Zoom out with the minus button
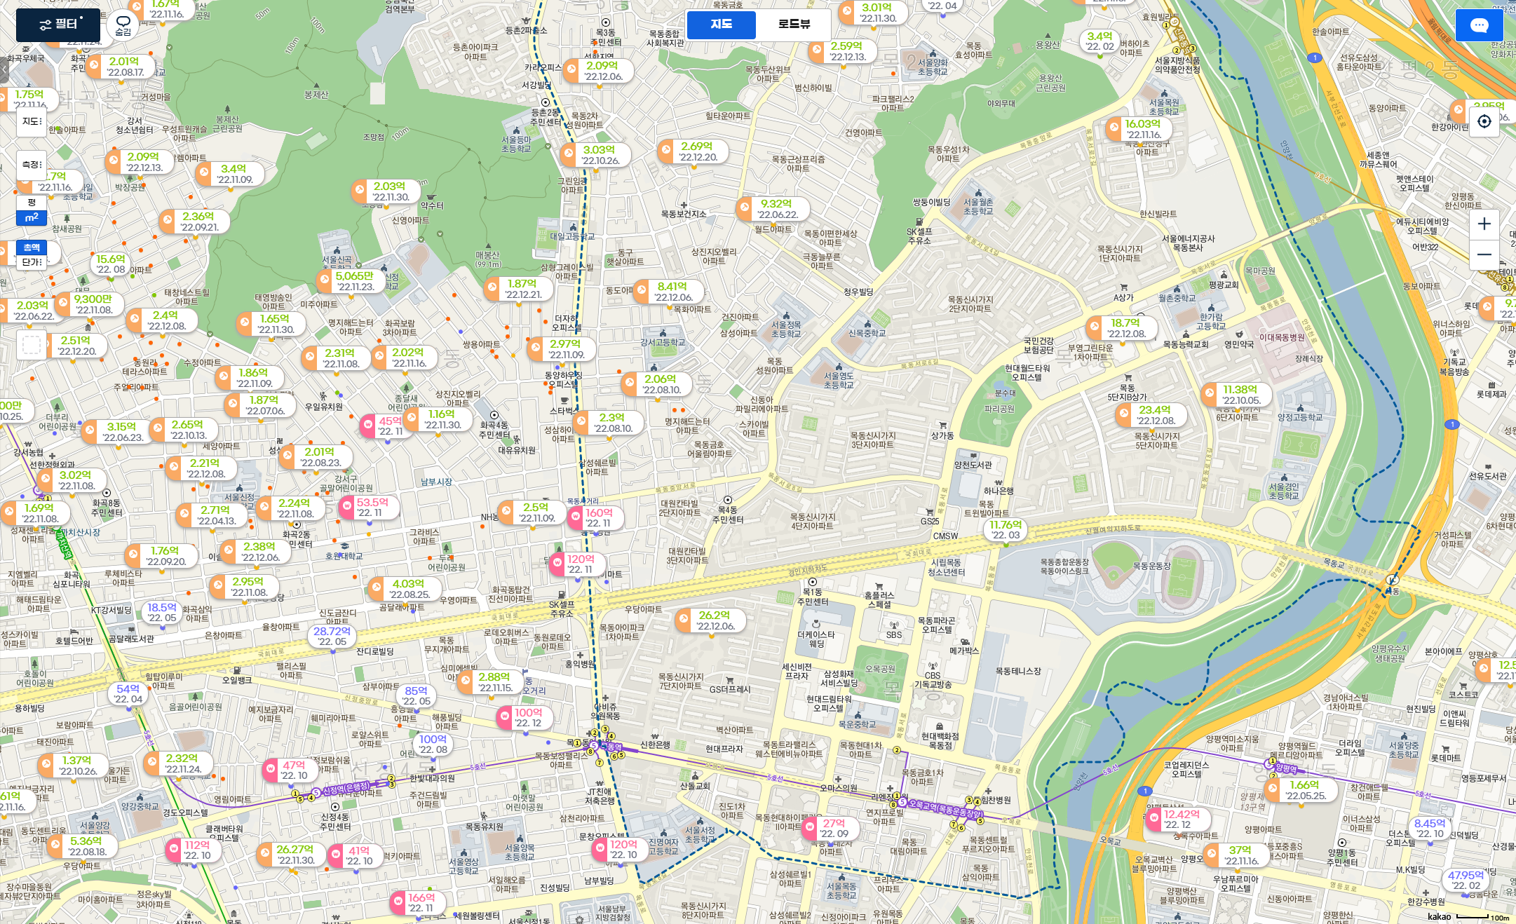This screenshot has width=1516, height=924. (x=1484, y=254)
